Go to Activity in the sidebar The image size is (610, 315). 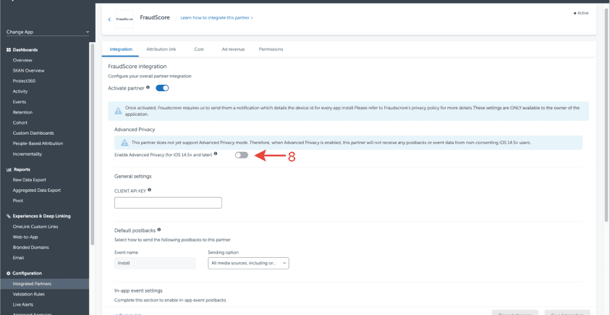click(x=20, y=91)
